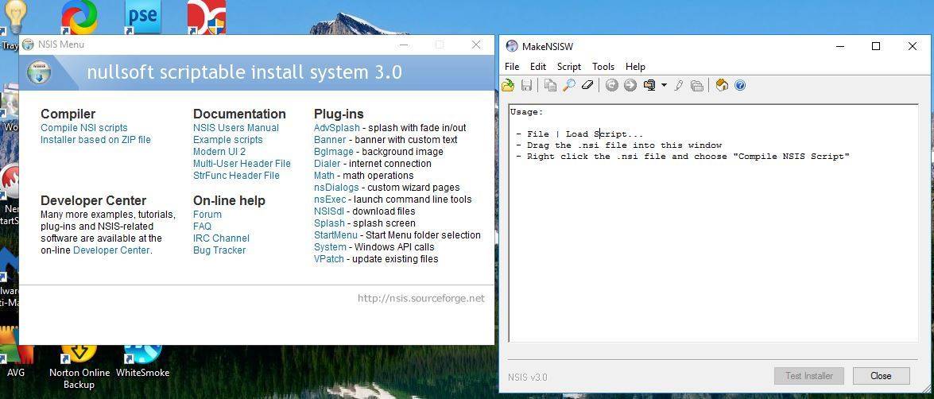Viewport: 934px width, 399px height.
Task: Open the Modern UI 2 documentation link
Action: (219, 151)
